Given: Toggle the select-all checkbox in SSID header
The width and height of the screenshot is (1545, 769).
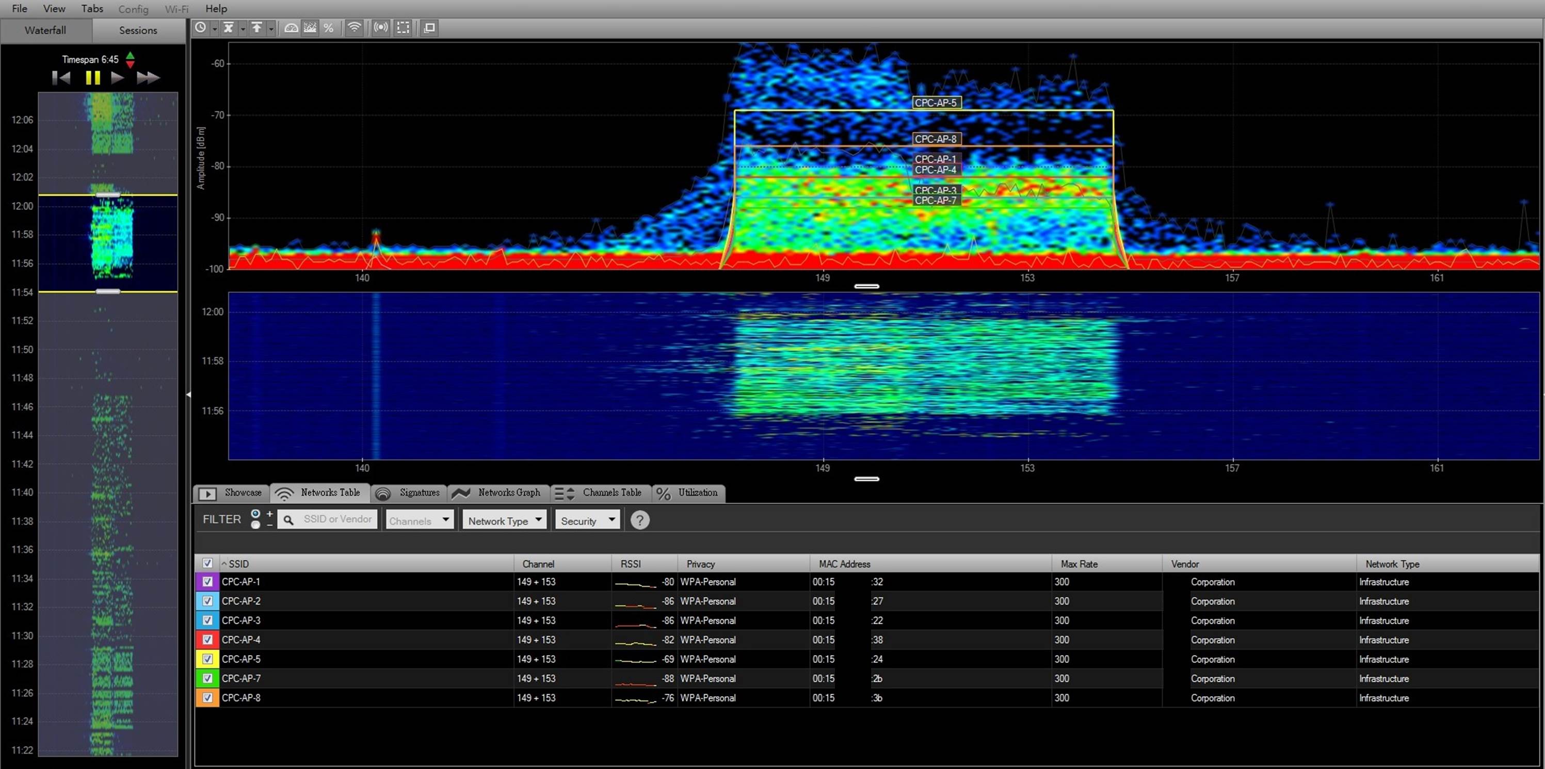Looking at the screenshot, I should (207, 563).
